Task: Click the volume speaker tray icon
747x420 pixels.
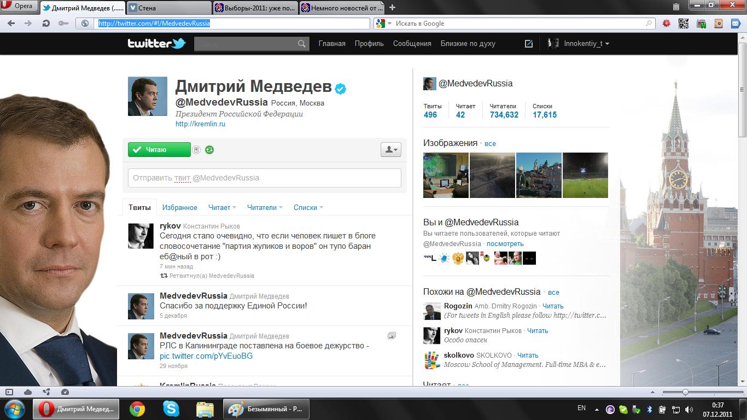Action: pos(689,409)
